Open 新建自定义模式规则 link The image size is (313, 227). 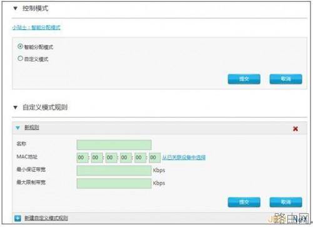46,218
